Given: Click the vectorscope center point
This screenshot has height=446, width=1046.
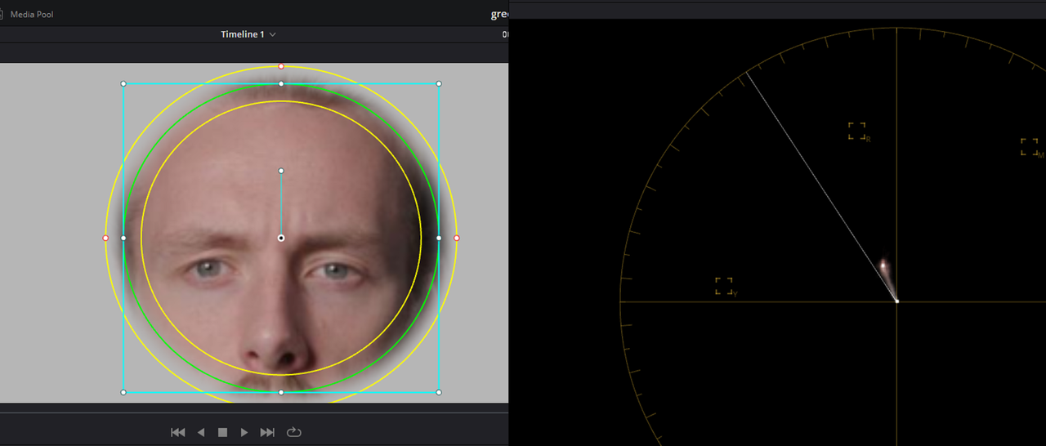Looking at the screenshot, I should (x=897, y=301).
